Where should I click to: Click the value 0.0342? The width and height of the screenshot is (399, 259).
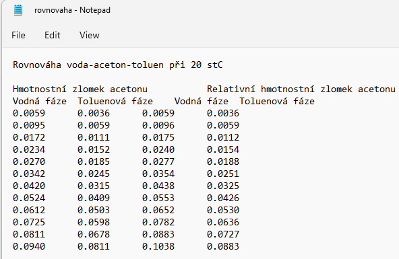tap(29, 174)
